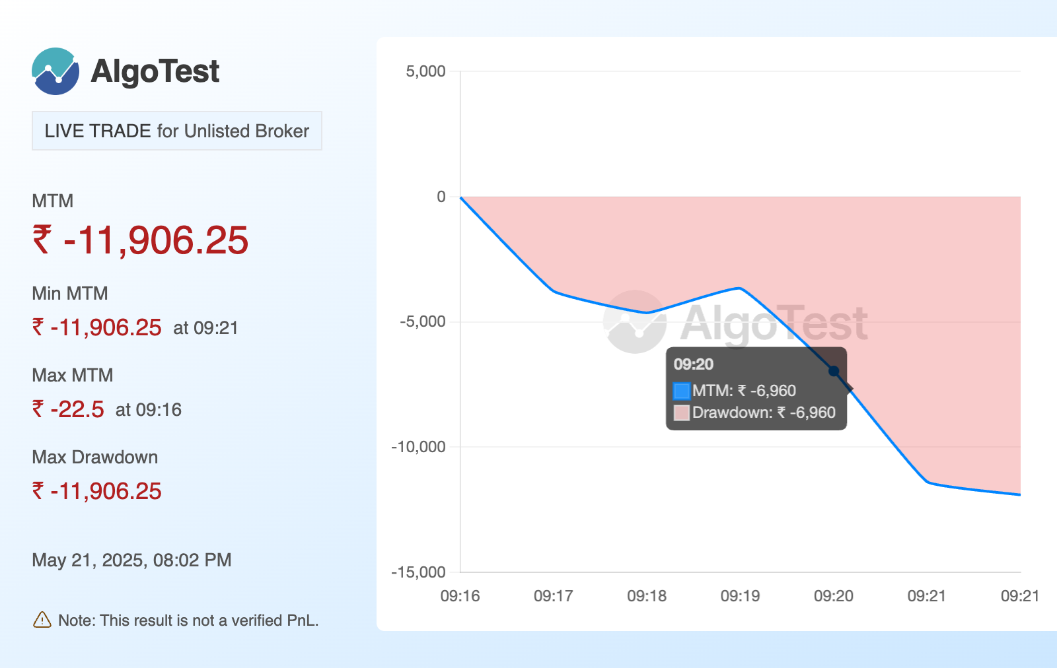Click the -10,000 label on the vertical axis

(x=419, y=447)
